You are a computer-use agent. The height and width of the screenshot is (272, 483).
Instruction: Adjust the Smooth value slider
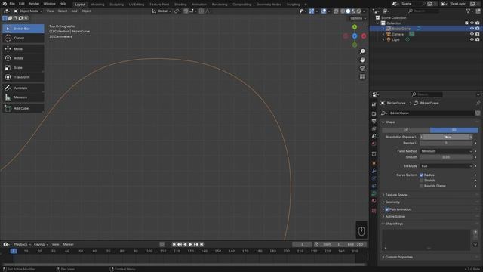pos(446,157)
